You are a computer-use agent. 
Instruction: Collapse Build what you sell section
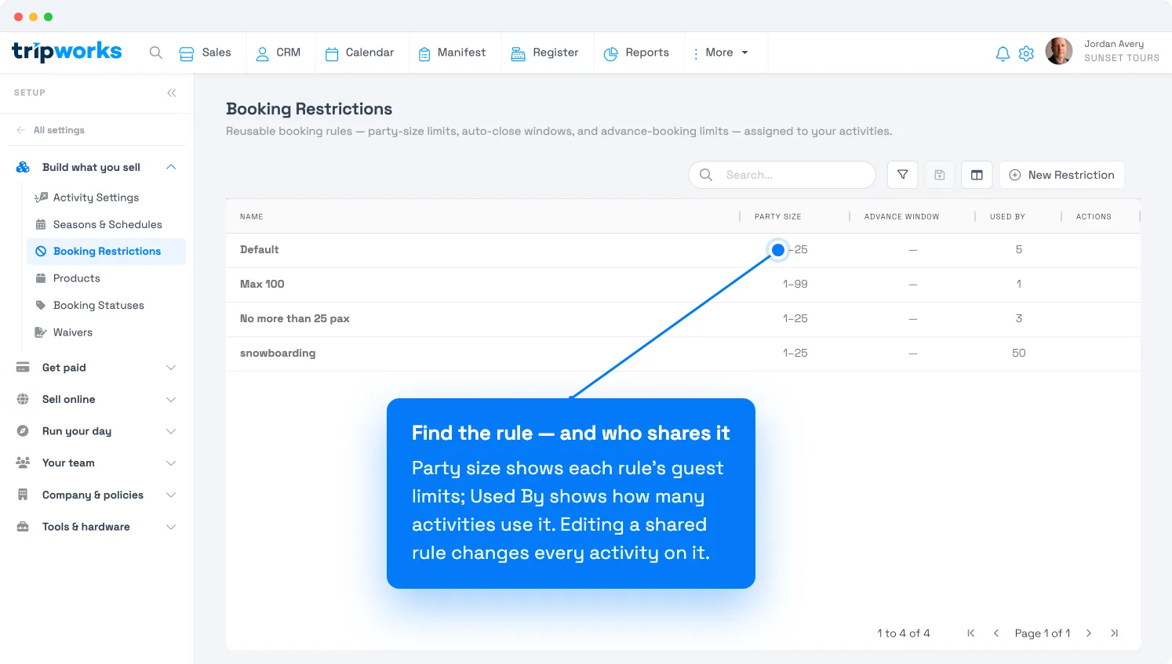(x=171, y=167)
